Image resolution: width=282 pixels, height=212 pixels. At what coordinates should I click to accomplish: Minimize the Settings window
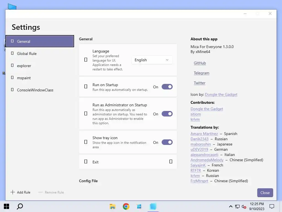[x=245, y=14]
